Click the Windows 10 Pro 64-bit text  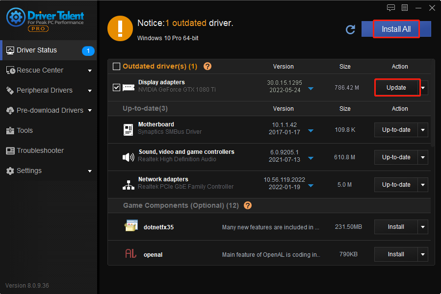point(168,38)
